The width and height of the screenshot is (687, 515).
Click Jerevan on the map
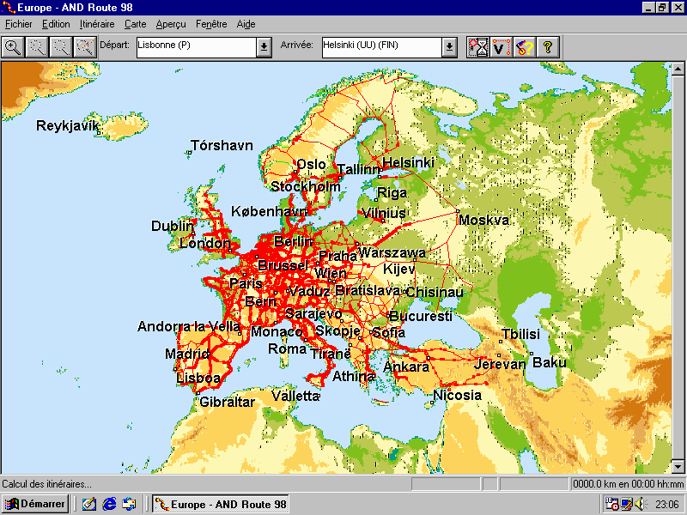(x=500, y=364)
